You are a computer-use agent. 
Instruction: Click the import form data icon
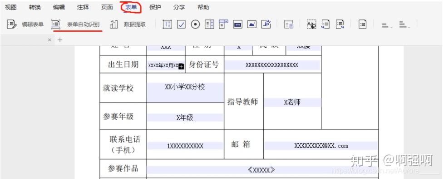point(326,25)
